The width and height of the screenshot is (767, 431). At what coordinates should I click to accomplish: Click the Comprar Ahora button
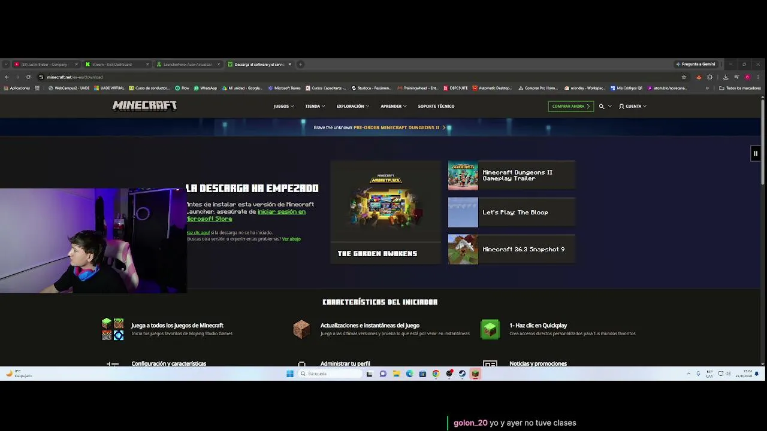(x=571, y=106)
